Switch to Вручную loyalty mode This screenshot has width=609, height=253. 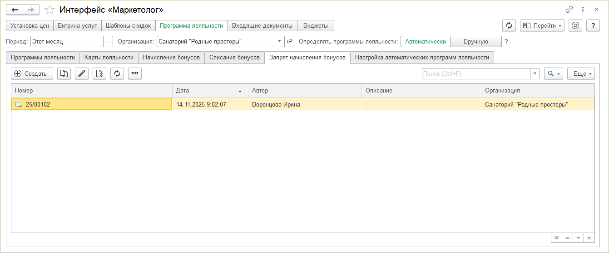point(476,41)
